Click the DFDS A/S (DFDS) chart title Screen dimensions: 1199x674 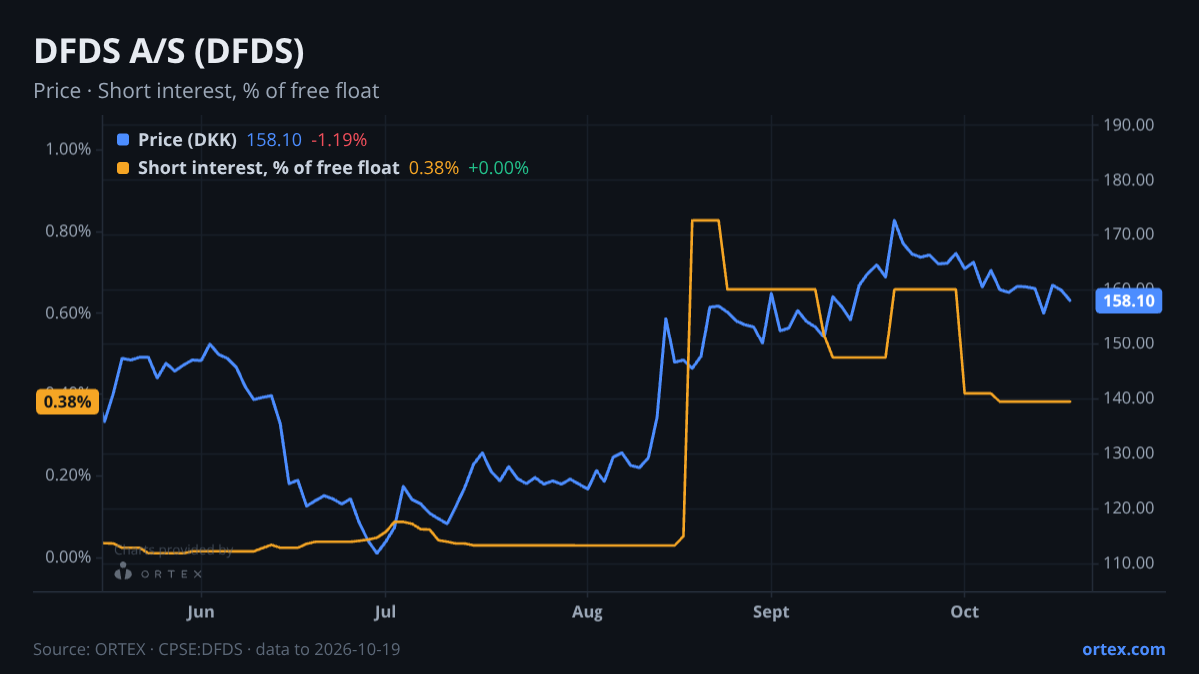tap(169, 52)
